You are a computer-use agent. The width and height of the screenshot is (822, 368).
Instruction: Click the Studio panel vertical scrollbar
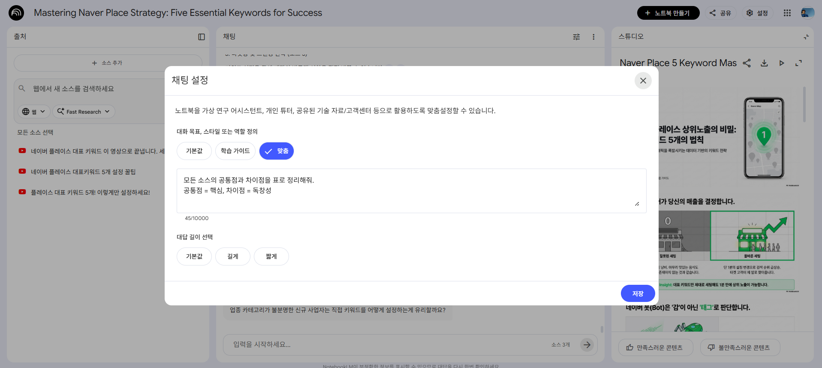[804, 105]
